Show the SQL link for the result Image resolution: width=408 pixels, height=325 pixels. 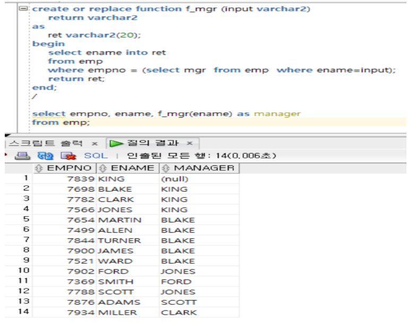click(x=96, y=155)
